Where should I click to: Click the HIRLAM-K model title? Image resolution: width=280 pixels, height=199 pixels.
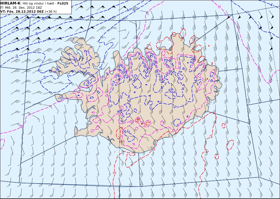pos(11,3)
